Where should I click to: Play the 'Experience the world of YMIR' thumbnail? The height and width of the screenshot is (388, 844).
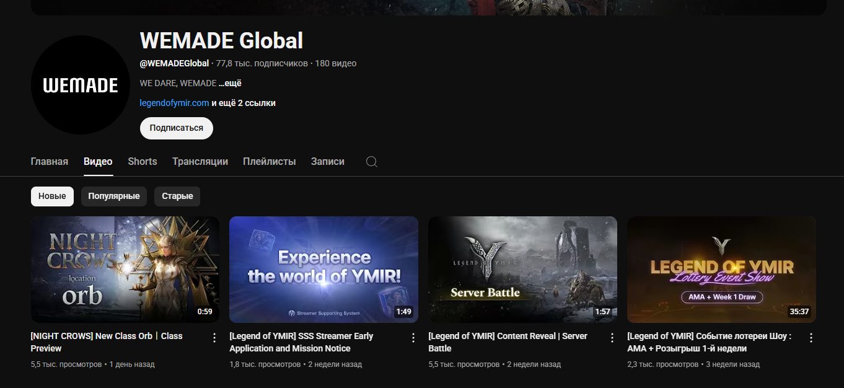tap(323, 270)
